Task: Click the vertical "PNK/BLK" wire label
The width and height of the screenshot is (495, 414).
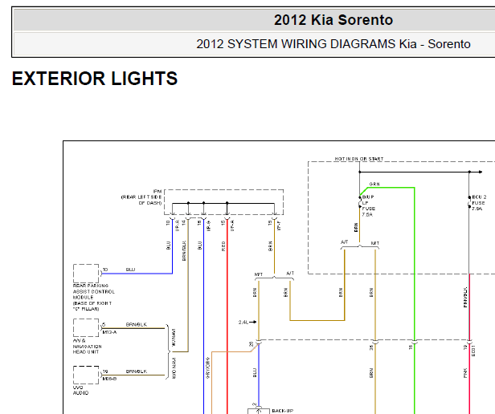Action: (x=465, y=297)
